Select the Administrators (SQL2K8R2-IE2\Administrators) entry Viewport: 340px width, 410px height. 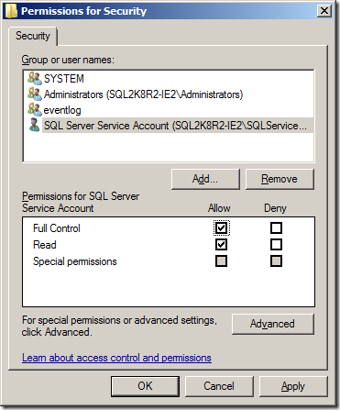click(x=143, y=94)
